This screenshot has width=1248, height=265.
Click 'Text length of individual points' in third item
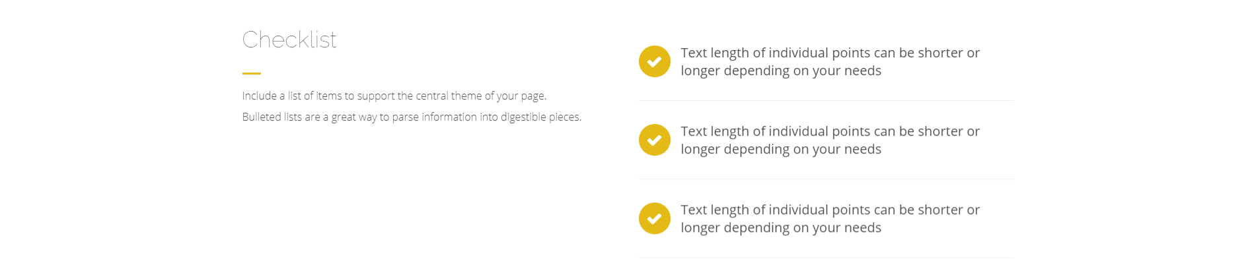coord(776,210)
